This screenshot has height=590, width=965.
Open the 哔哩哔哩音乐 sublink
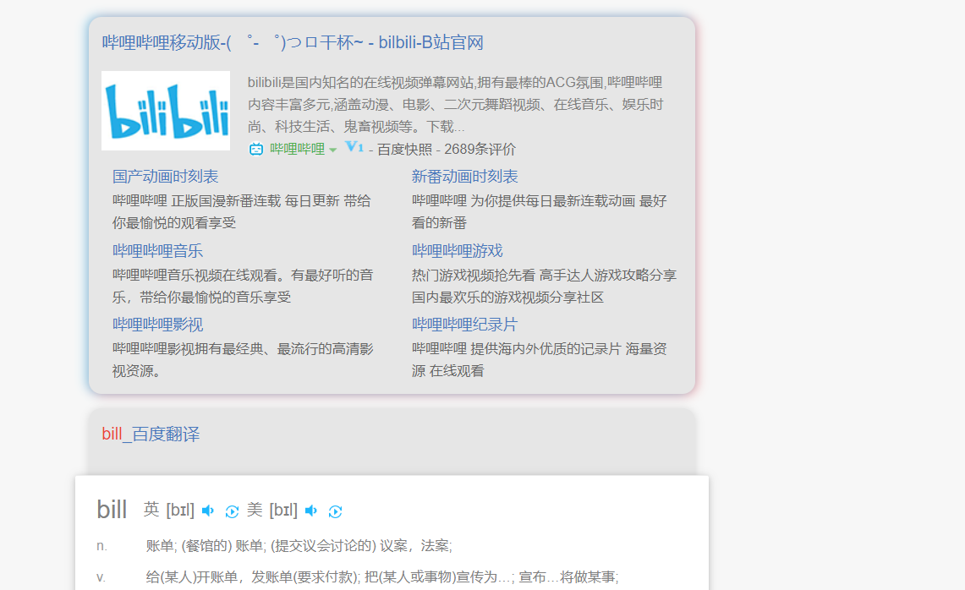click(x=157, y=250)
